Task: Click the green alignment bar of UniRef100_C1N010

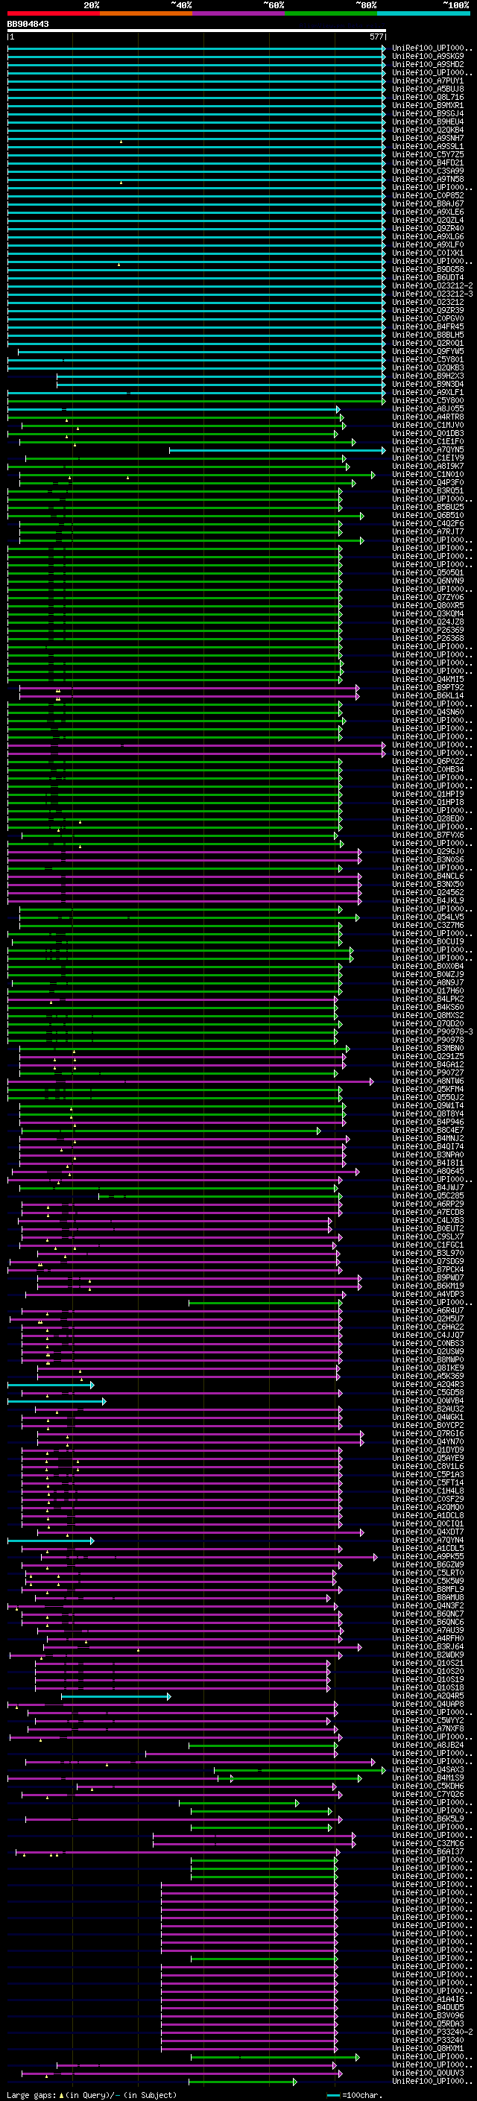Action: (x=198, y=475)
